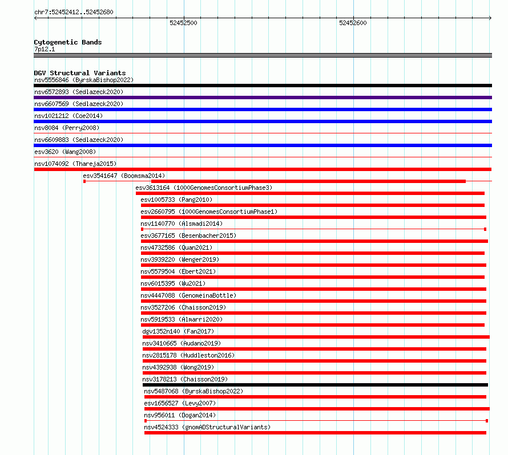508x455 pixels.
Task: Click esv3541647 (Boomsma2014) label
Action: [124, 176]
